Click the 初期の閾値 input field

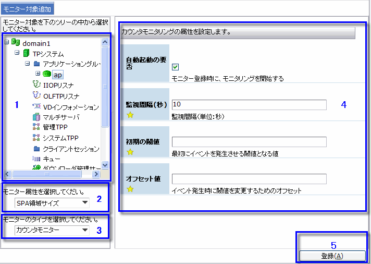[x=249, y=142]
